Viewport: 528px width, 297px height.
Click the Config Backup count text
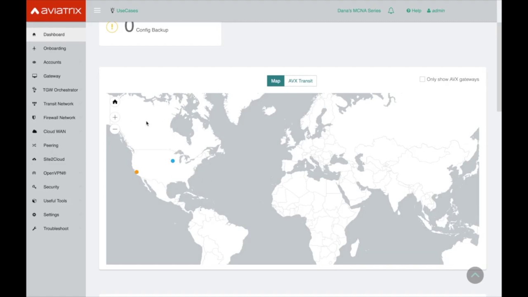pyautogui.click(x=129, y=27)
